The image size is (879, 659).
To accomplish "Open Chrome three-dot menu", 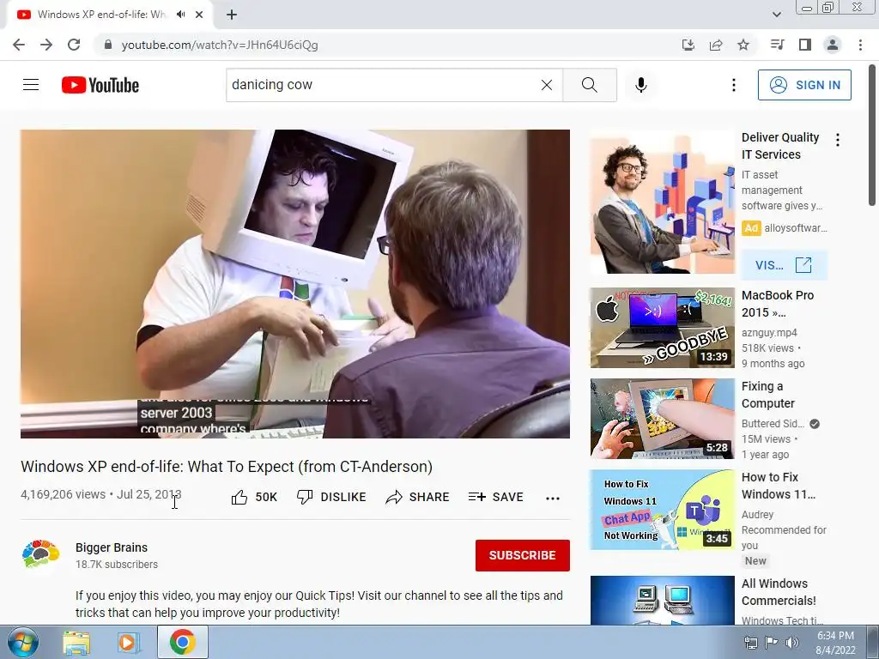I will tap(860, 45).
